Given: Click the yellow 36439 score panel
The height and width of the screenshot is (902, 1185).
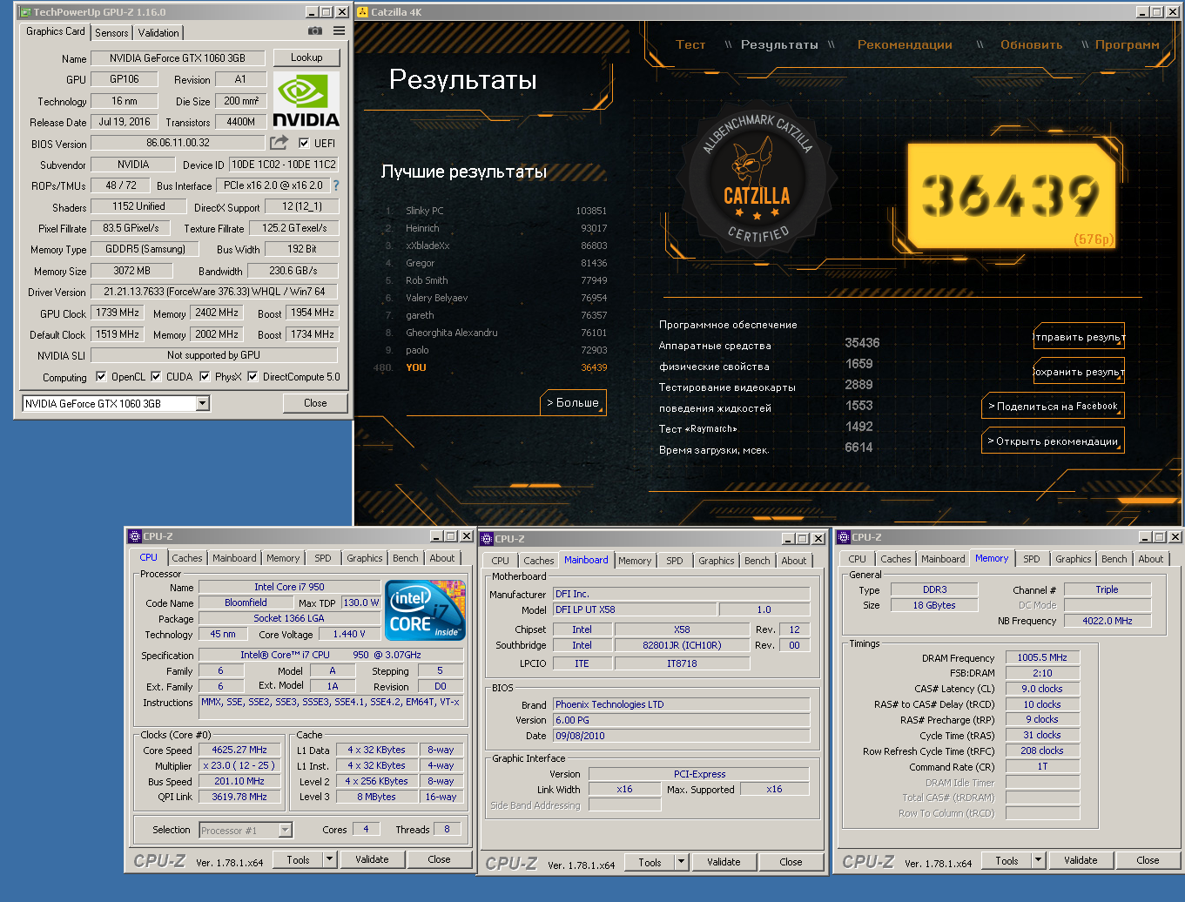Looking at the screenshot, I should pyautogui.click(x=1011, y=195).
